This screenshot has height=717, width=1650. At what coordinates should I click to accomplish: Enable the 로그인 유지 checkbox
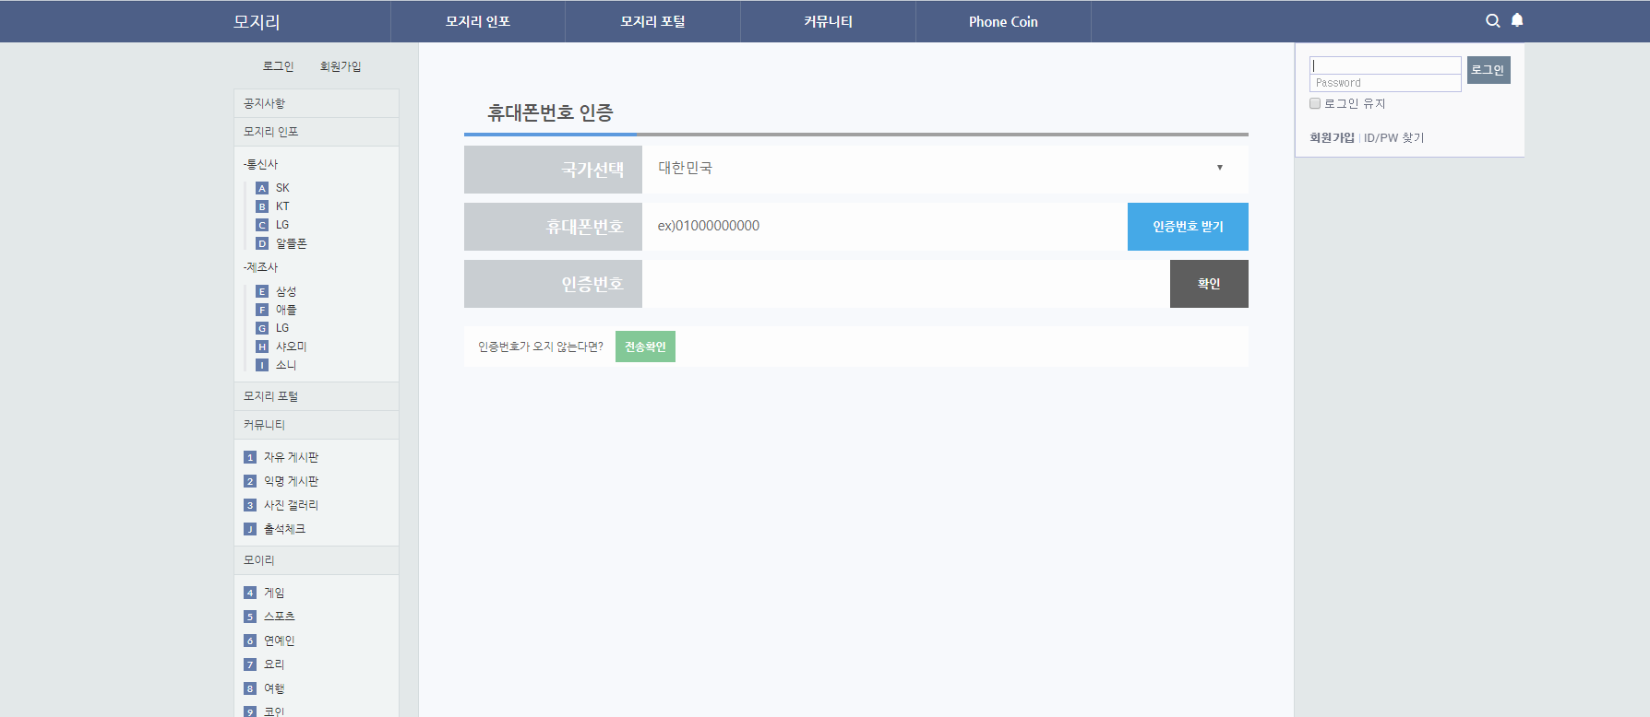pos(1315,103)
